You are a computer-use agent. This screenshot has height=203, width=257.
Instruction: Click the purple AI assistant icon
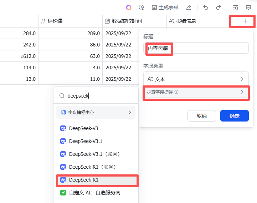click(x=129, y=8)
